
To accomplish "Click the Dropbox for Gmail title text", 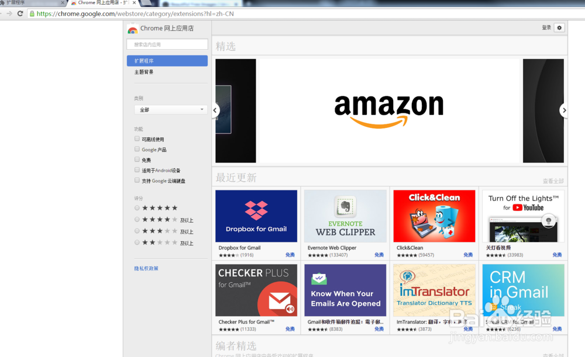I will tap(239, 248).
